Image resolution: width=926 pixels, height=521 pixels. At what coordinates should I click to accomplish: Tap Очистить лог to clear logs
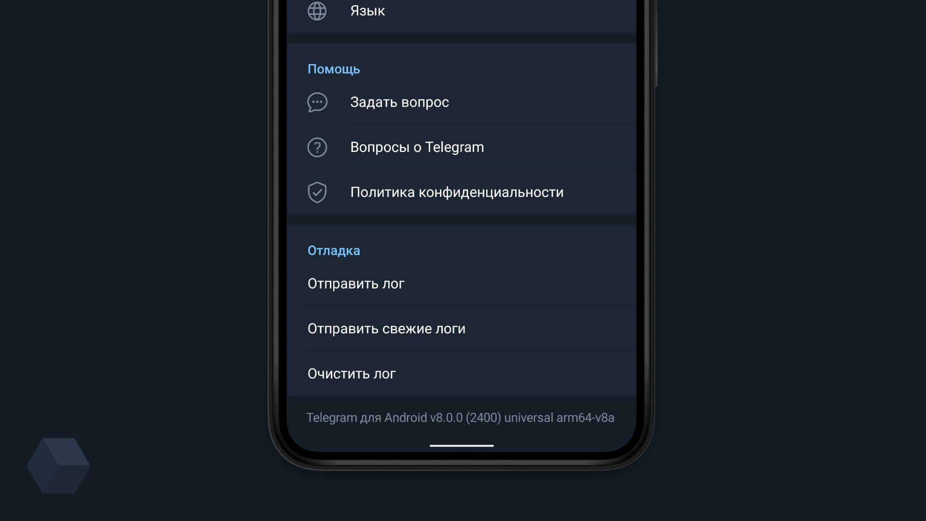(462, 374)
